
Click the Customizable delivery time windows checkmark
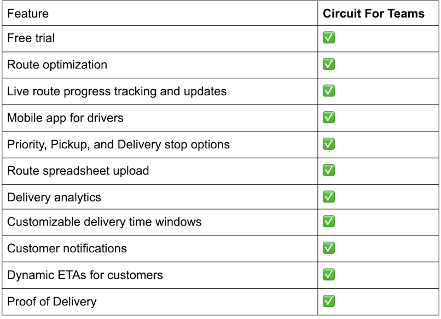pyautogui.click(x=328, y=221)
